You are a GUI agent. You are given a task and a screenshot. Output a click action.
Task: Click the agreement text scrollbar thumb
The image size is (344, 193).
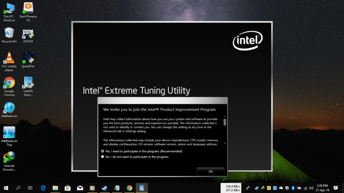pos(225,122)
